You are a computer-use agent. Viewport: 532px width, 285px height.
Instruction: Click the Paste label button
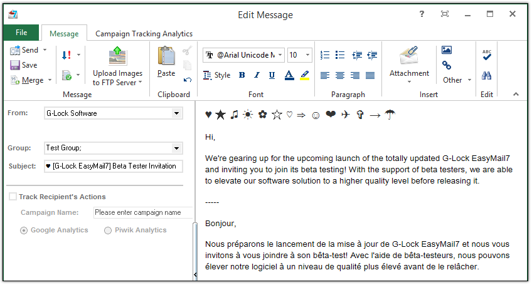pos(166,73)
